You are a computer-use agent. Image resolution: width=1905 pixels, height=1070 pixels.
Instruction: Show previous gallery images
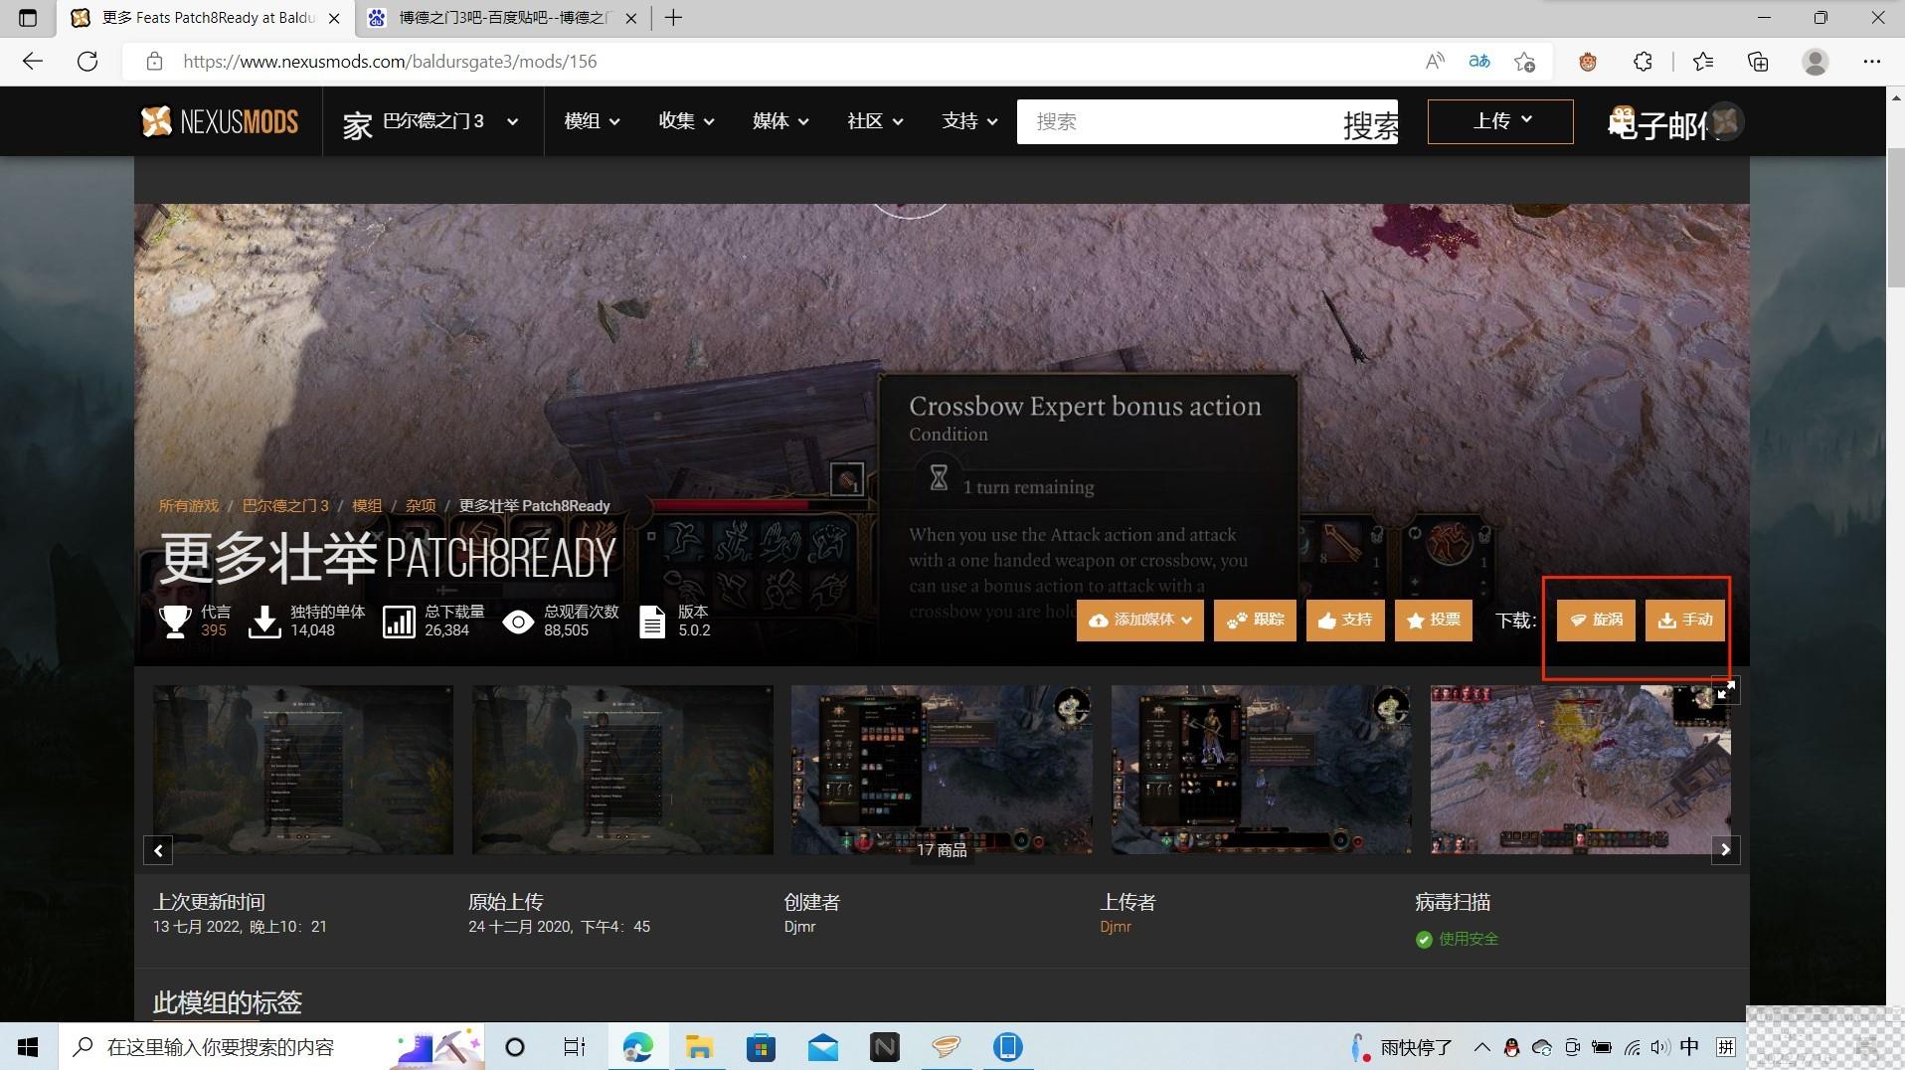[158, 850]
